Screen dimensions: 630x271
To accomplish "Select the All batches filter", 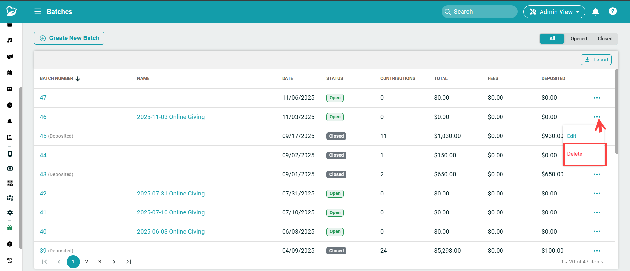I will pos(552,39).
